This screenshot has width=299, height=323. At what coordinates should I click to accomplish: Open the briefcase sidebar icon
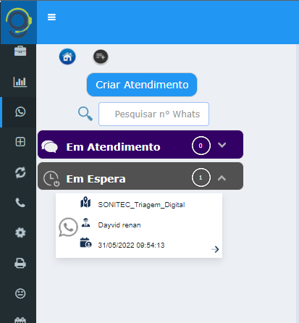20,51
